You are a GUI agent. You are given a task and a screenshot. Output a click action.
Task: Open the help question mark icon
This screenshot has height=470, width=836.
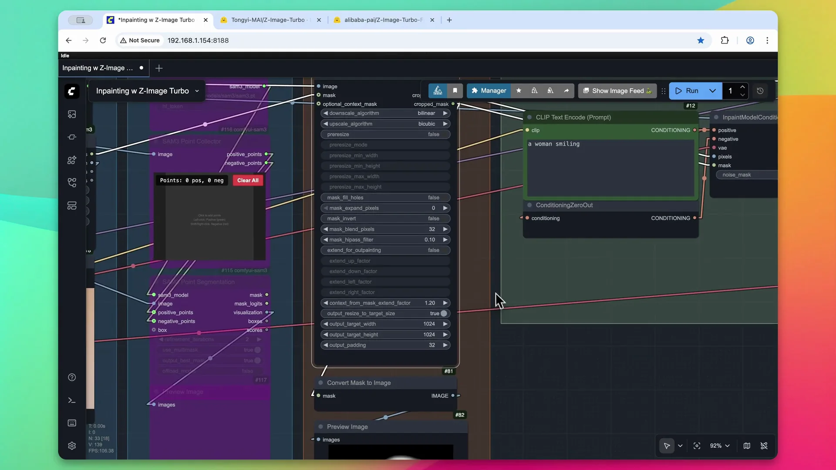click(x=72, y=377)
